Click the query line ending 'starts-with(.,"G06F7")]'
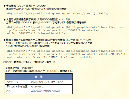The width and height of the screenshot is (129, 99). coord(66,54)
